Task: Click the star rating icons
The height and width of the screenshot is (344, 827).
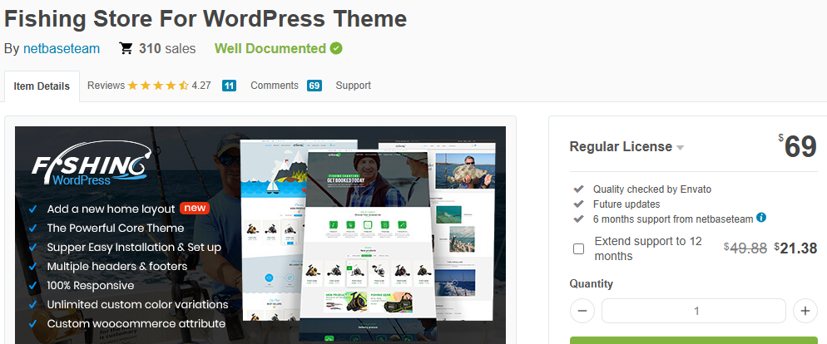Action: [158, 86]
